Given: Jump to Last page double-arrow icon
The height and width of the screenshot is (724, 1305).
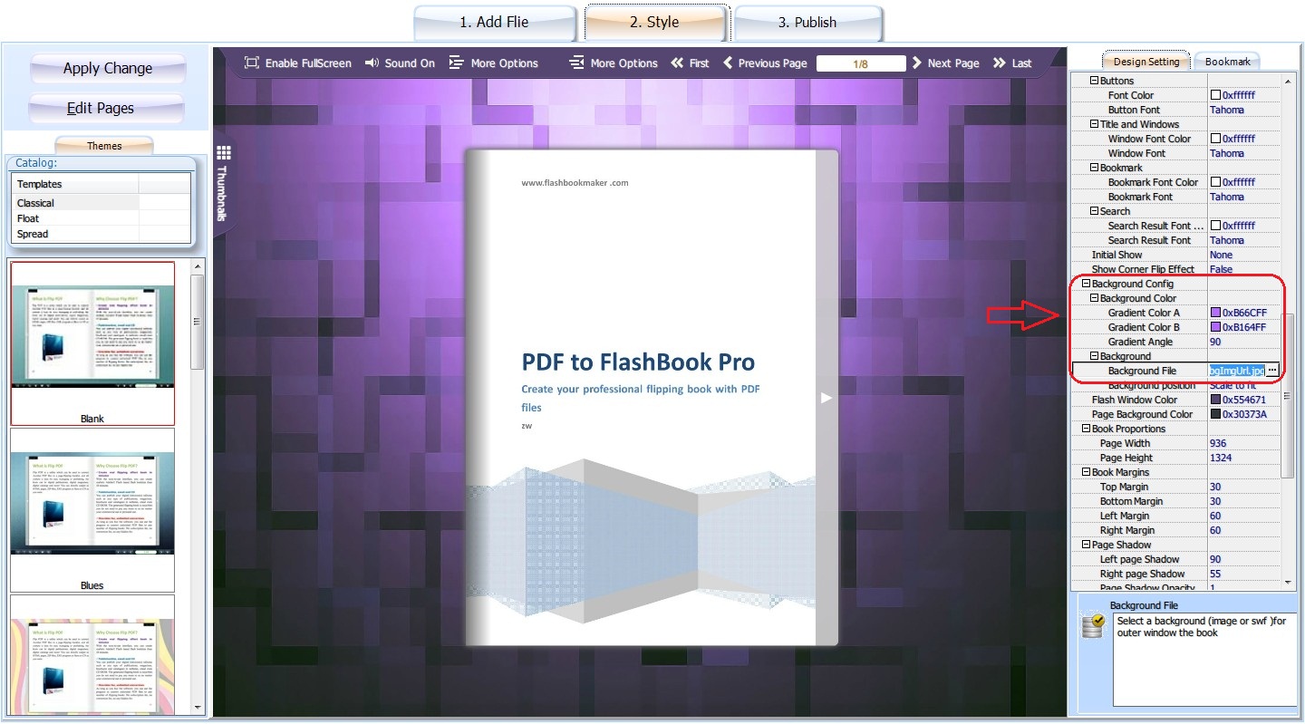Looking at the screenshot, I should click(x=1000, y=63).
